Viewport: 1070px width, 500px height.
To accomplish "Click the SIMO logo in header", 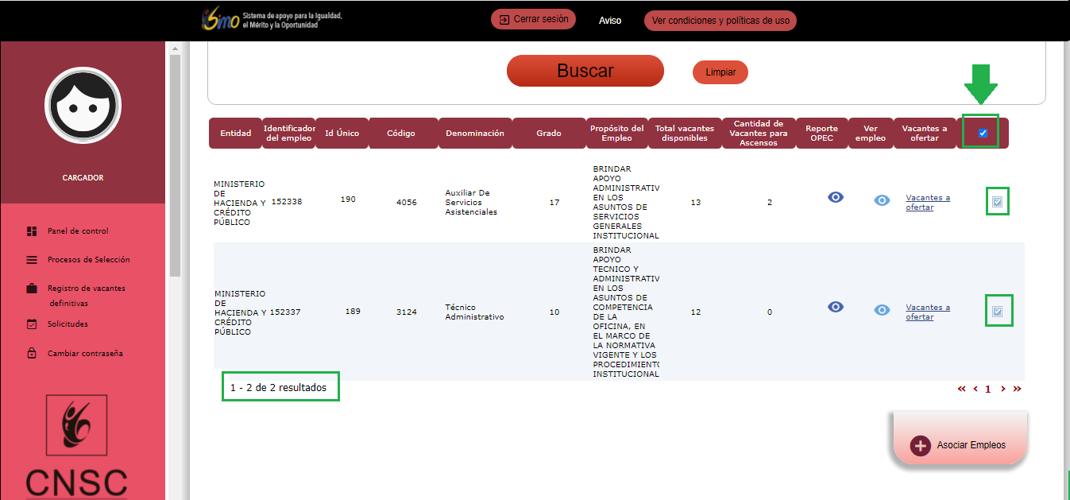I will (x=220, y=20).
